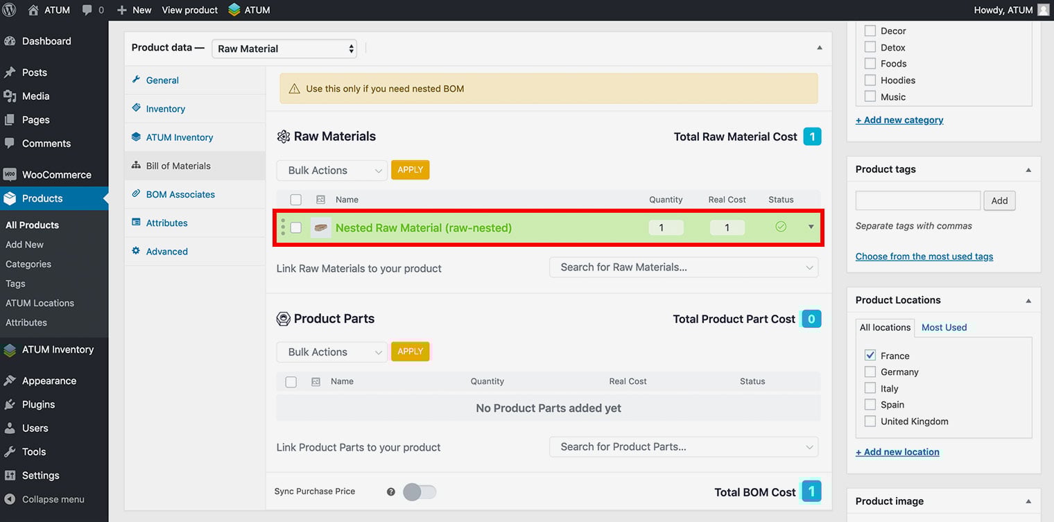This screenshot has height=522, width=1054.
Task: Uncheck the France location checkbox
Action: point(870,355)
